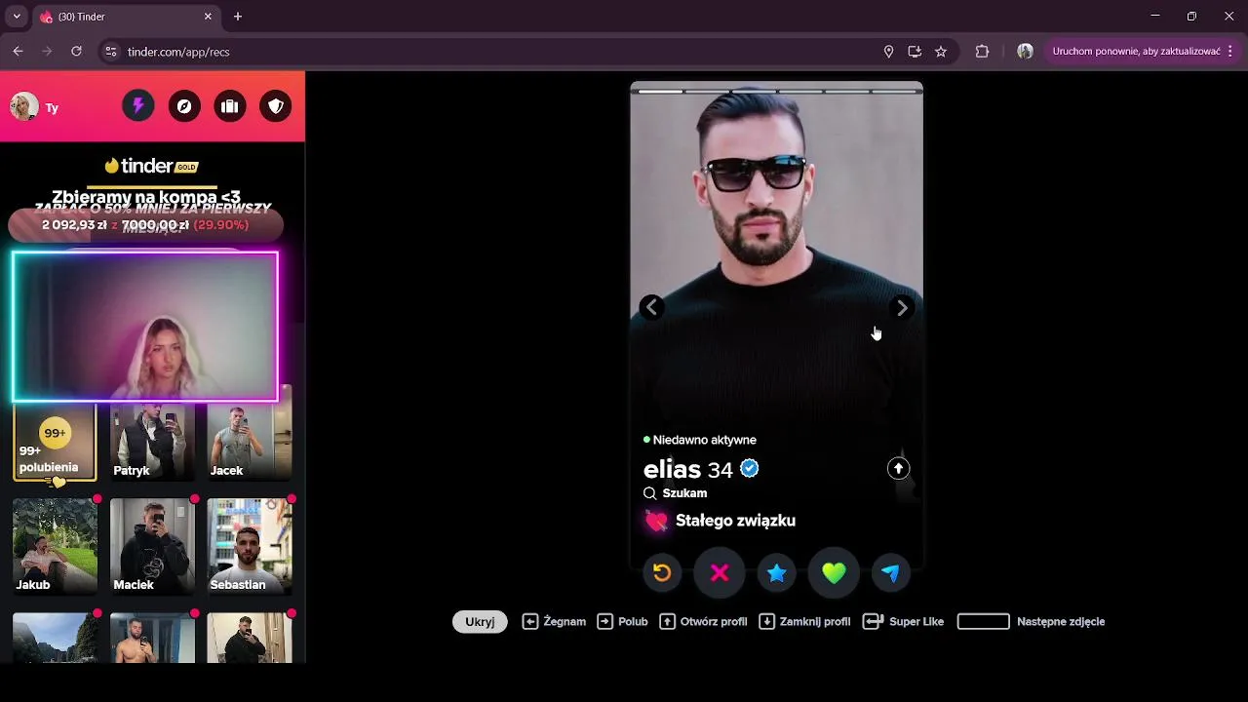This screenshot has height=702, width=1248.
Task: Click the Nope pink X button
Action: (720, 573)
